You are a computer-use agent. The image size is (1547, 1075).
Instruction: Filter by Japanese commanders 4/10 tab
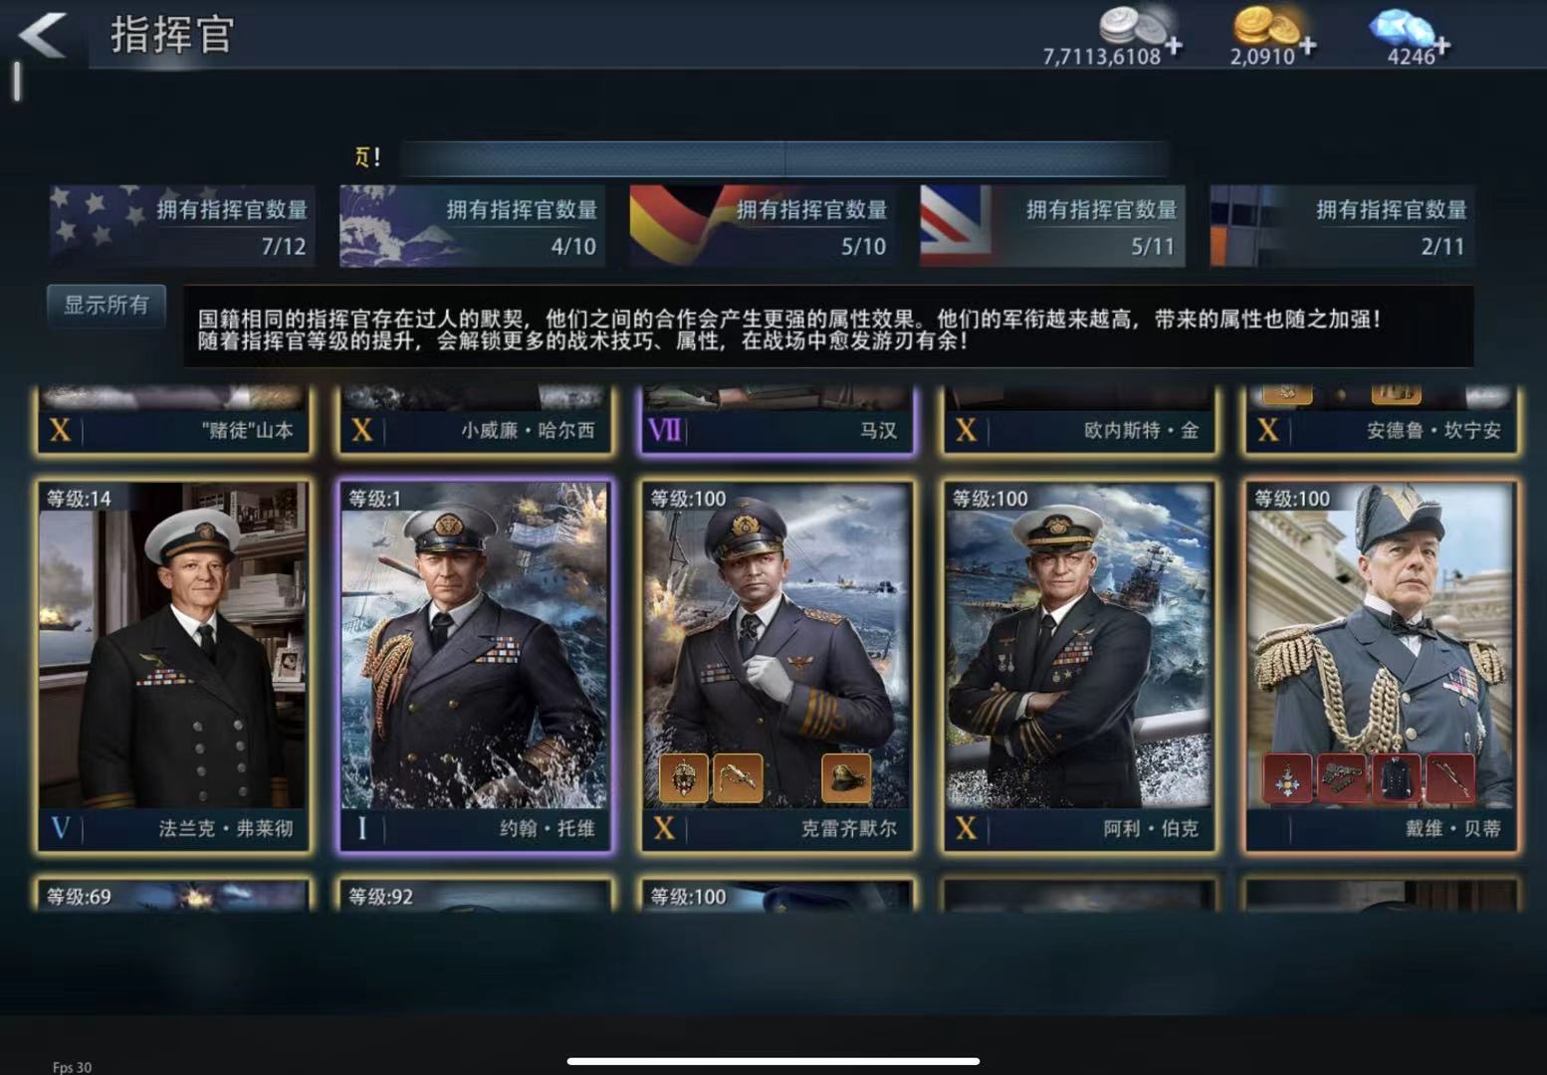(x=473, y=226)
